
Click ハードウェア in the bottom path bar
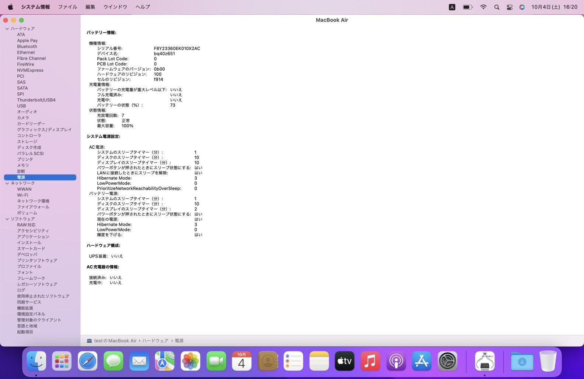(155, 341)
